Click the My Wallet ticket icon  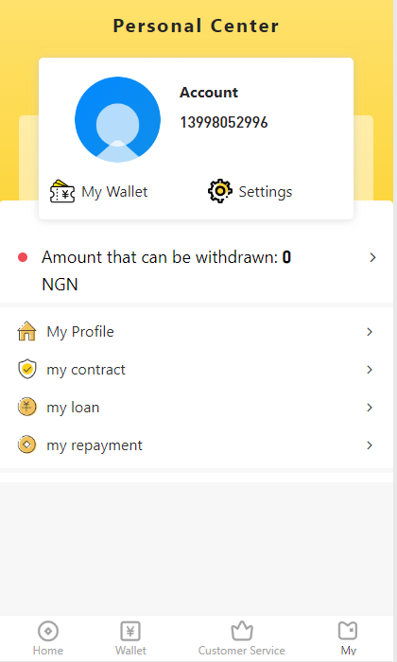(62, 192)
